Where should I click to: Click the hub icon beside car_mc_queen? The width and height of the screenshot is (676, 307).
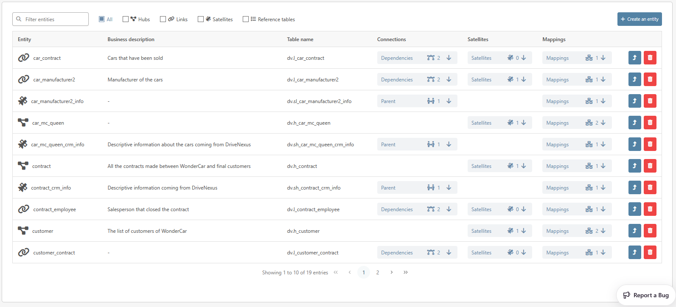coord(23,123)
